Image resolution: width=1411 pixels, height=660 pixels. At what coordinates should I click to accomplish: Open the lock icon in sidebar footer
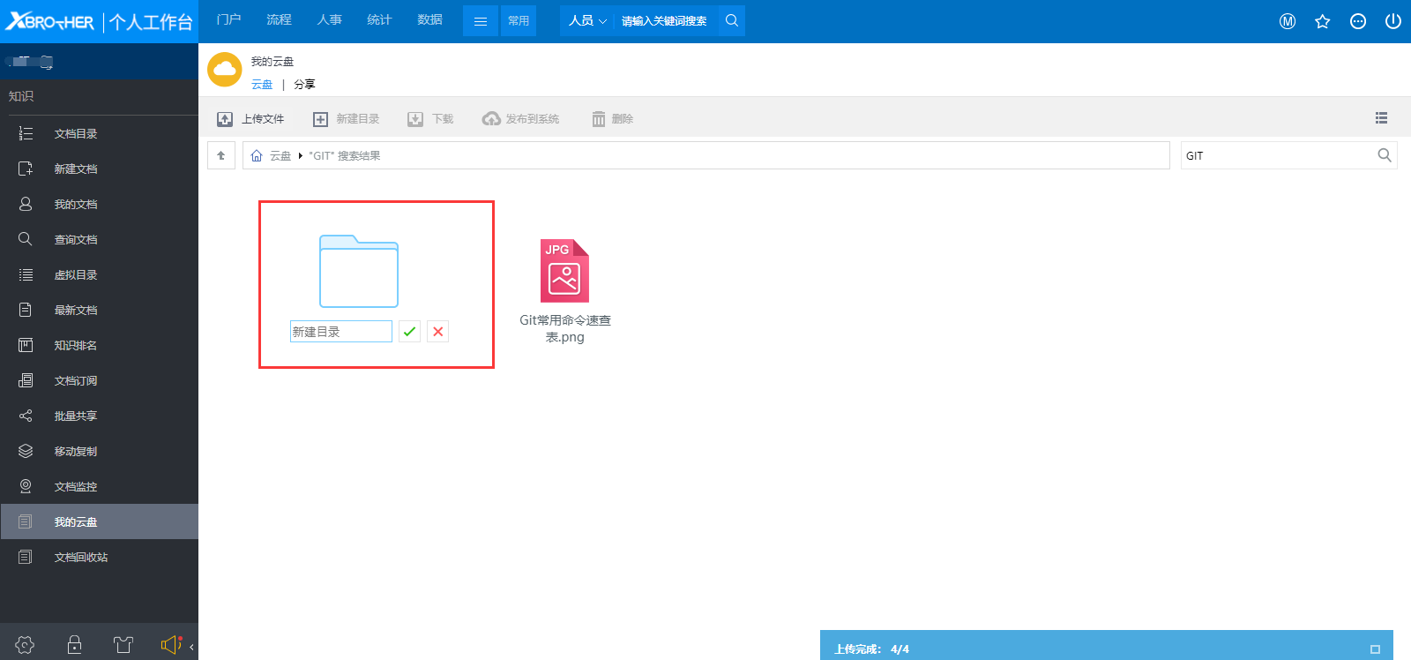75,645
